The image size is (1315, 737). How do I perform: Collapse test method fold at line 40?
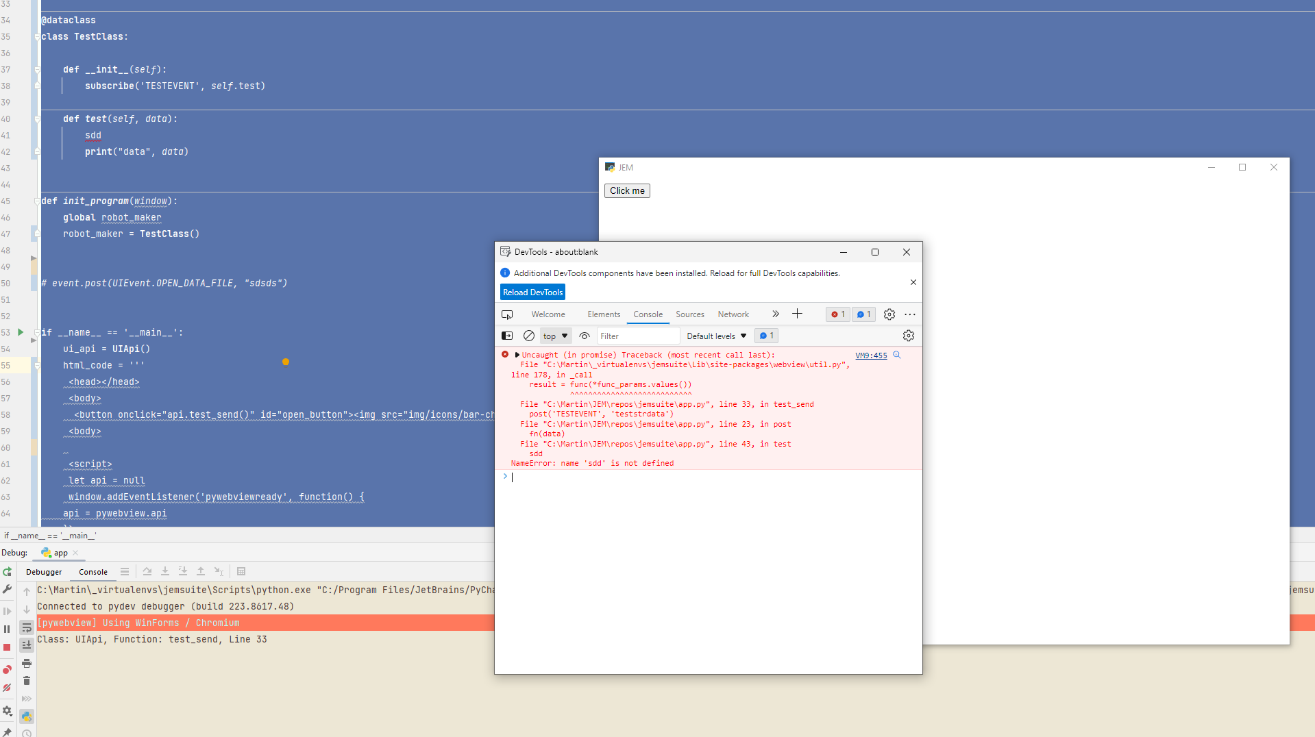(x=37, y=119)
